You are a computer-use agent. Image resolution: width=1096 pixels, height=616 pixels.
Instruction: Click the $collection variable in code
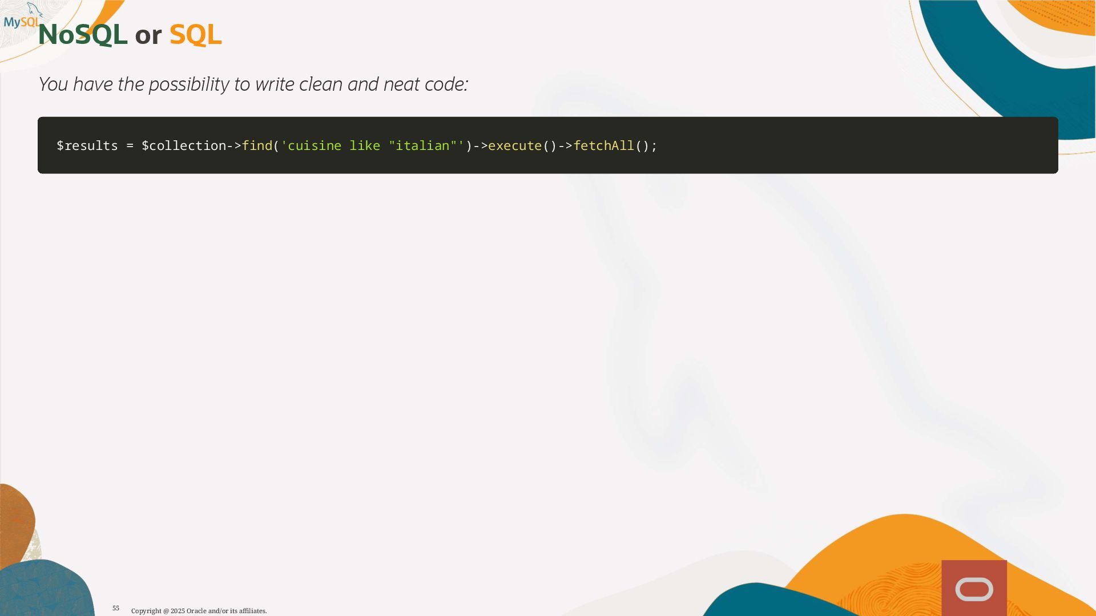pos(184,146)
